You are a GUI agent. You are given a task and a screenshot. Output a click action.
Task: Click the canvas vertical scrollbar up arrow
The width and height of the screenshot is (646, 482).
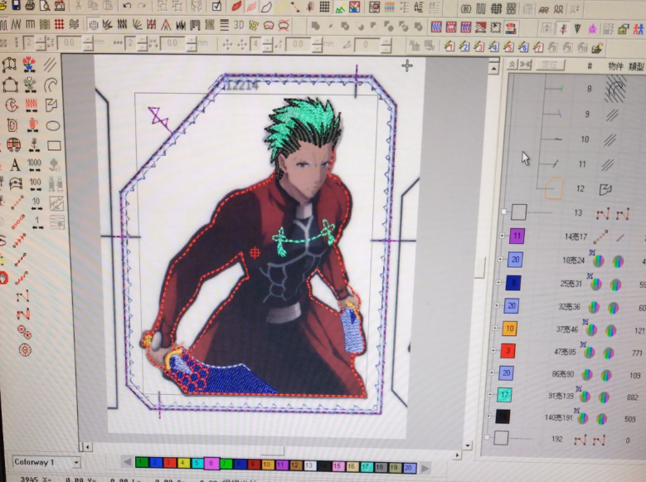[x=493, y=68]
